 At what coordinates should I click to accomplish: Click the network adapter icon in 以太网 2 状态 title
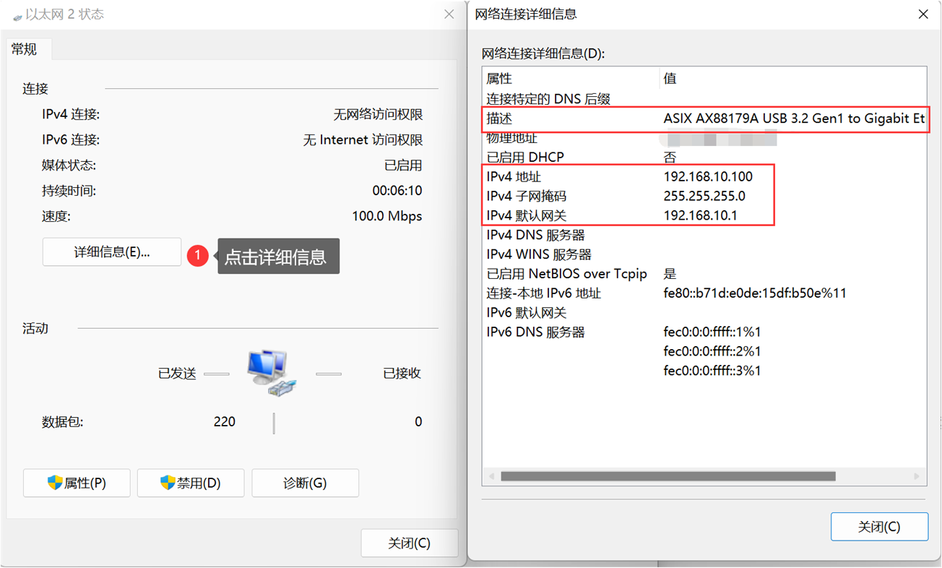pyautogui.click(x=17, y=16)
